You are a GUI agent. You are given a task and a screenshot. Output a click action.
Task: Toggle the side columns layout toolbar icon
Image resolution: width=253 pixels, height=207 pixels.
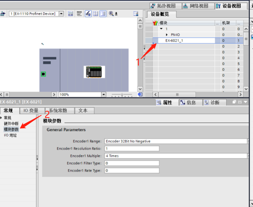[x=103, y=14]
